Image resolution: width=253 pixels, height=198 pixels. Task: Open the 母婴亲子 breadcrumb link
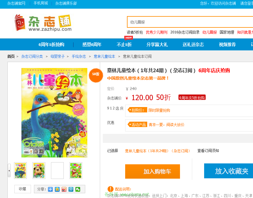click(x=58, y=56)
